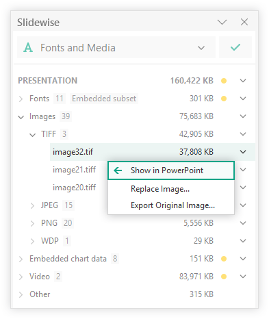
Task: Expand the Video tree node
Action: pos(21,277)
